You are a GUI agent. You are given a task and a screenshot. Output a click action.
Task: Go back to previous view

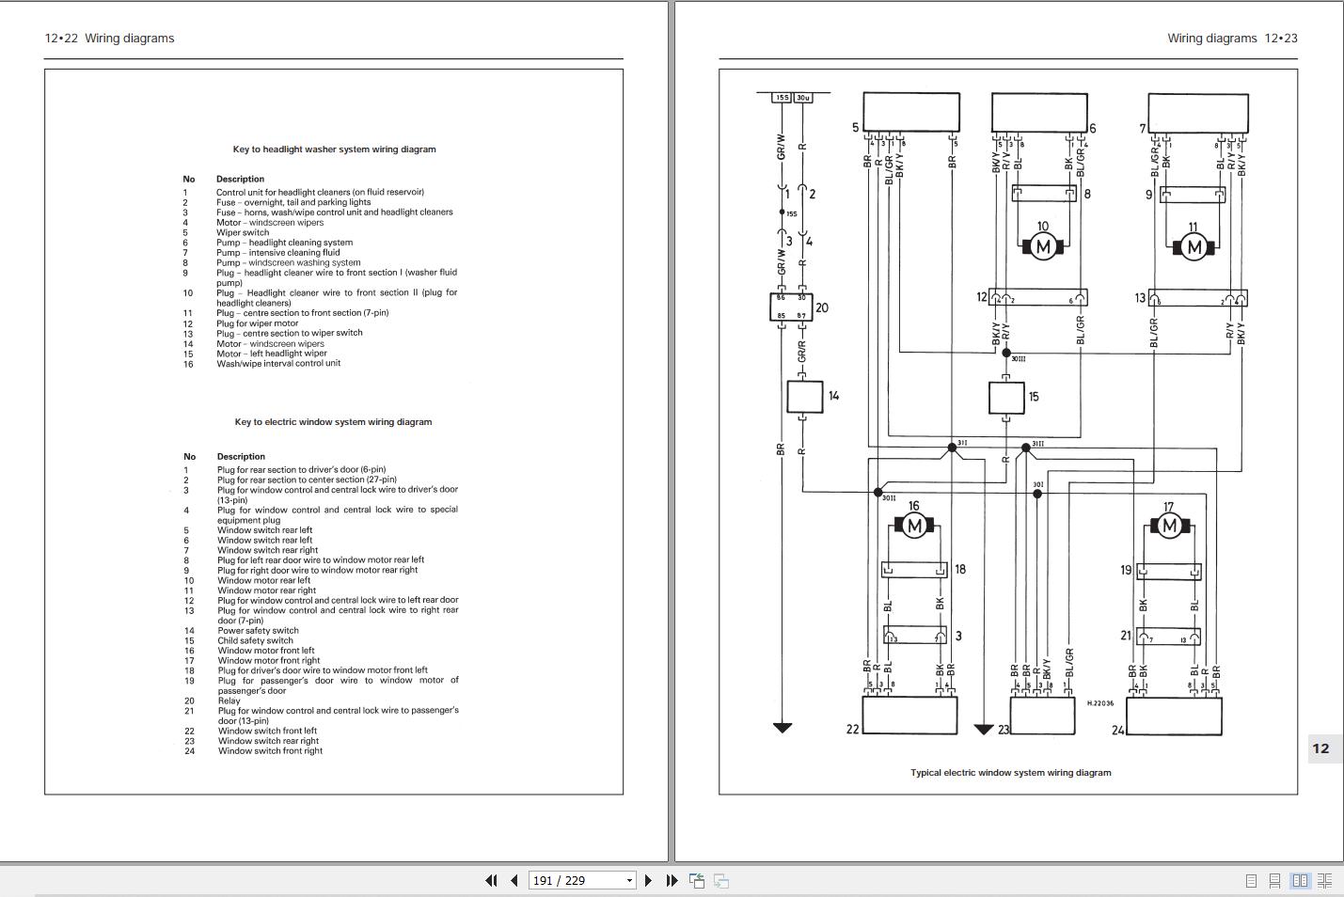[697, 881]
